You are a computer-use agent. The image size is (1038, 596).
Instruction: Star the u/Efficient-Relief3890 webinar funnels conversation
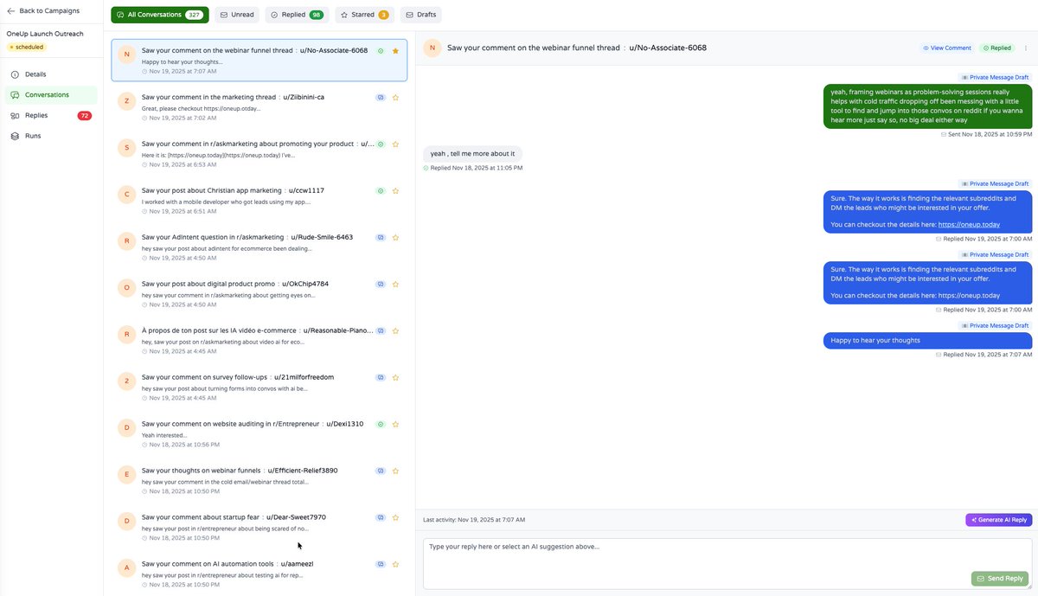point(395,471)
